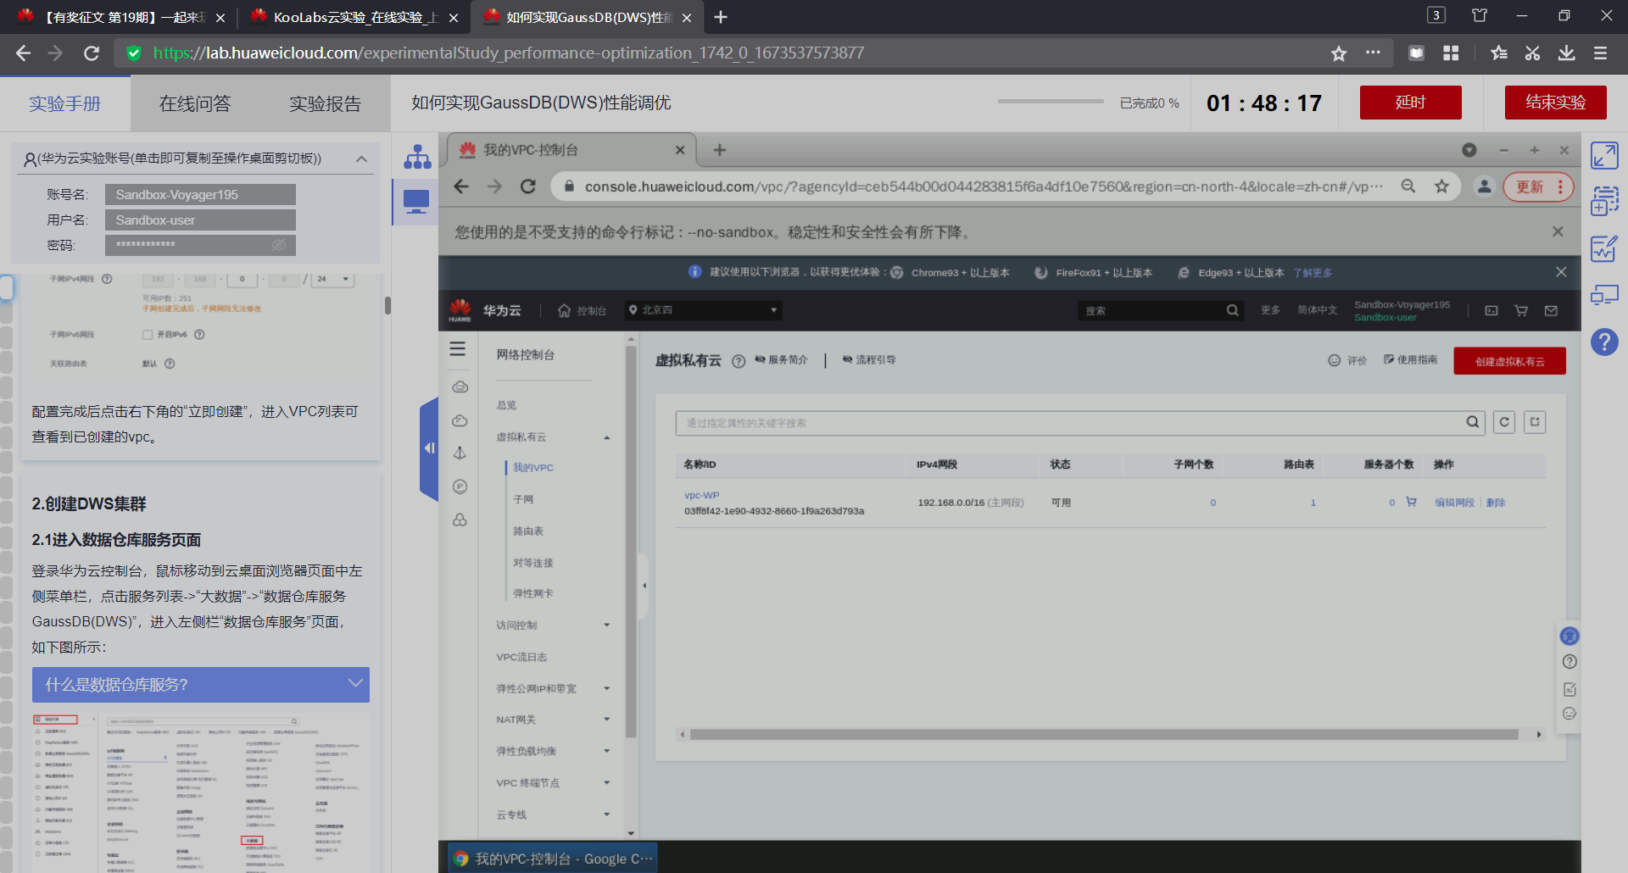
Task: Open the headset customer service floating icon
Action: click(1569, 636)
